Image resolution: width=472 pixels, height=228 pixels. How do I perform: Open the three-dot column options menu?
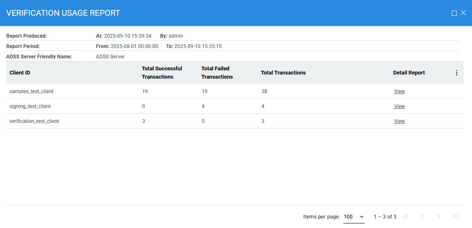pos(456,73)
